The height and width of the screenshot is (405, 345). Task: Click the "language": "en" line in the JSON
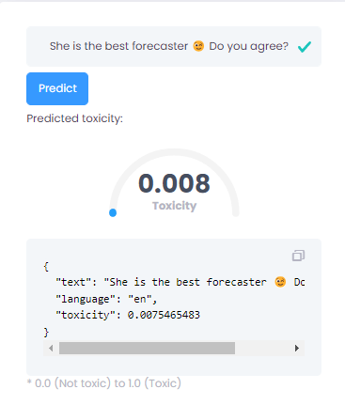coord(106,299)
